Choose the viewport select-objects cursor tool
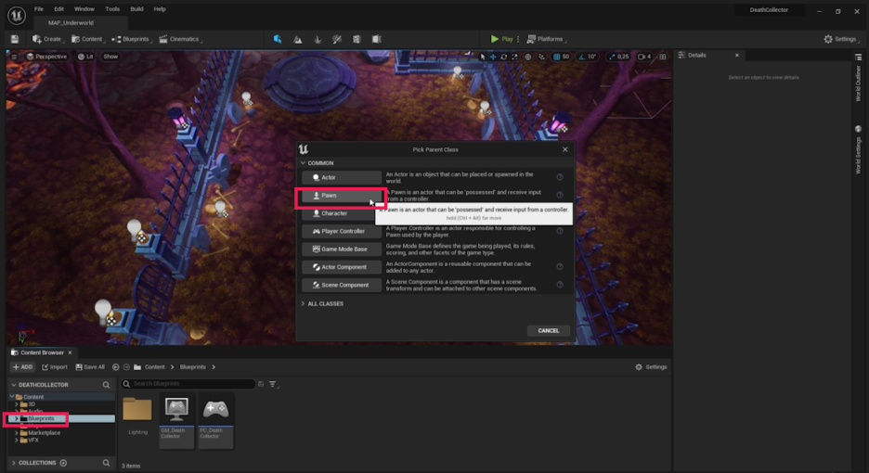869x473 pixels. pyautogui.click(x=483, y=57)
